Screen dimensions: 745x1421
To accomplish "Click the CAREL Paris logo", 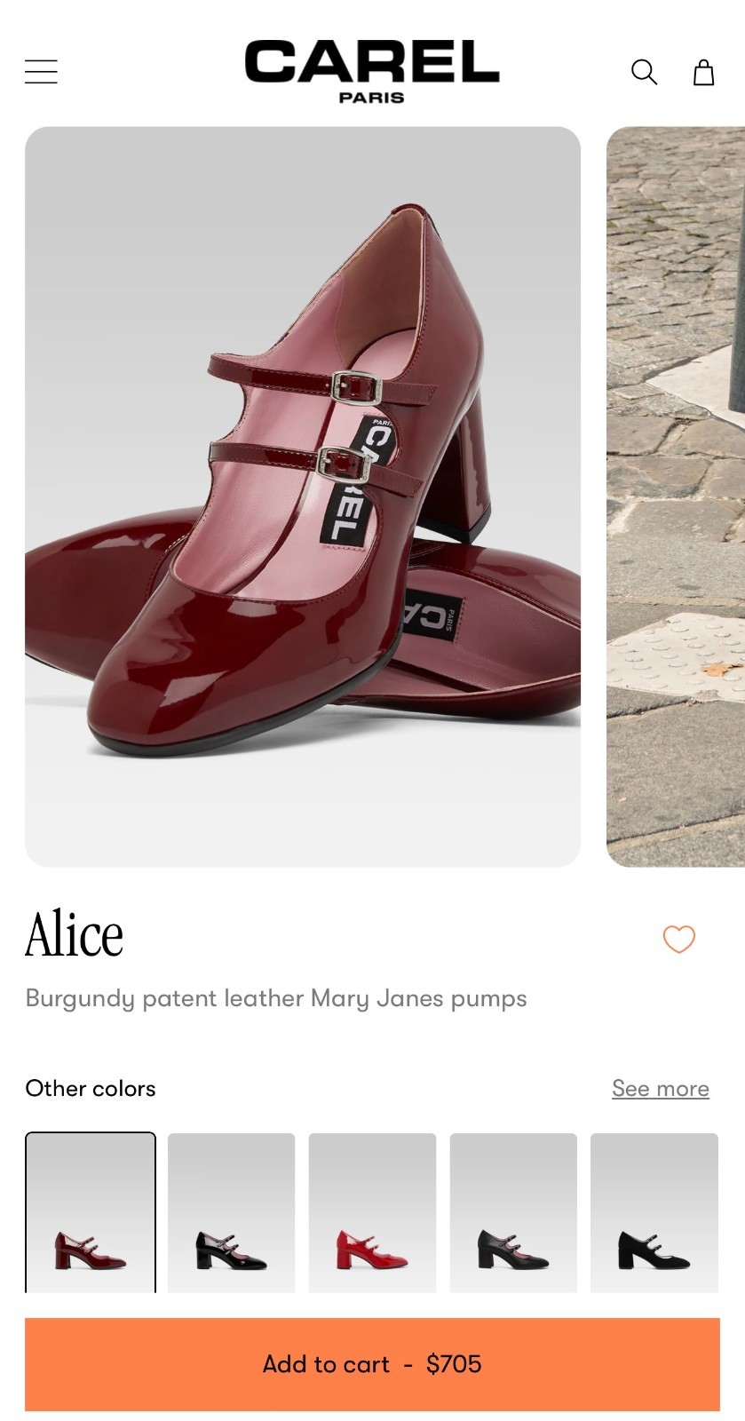I will pos(372,71).
